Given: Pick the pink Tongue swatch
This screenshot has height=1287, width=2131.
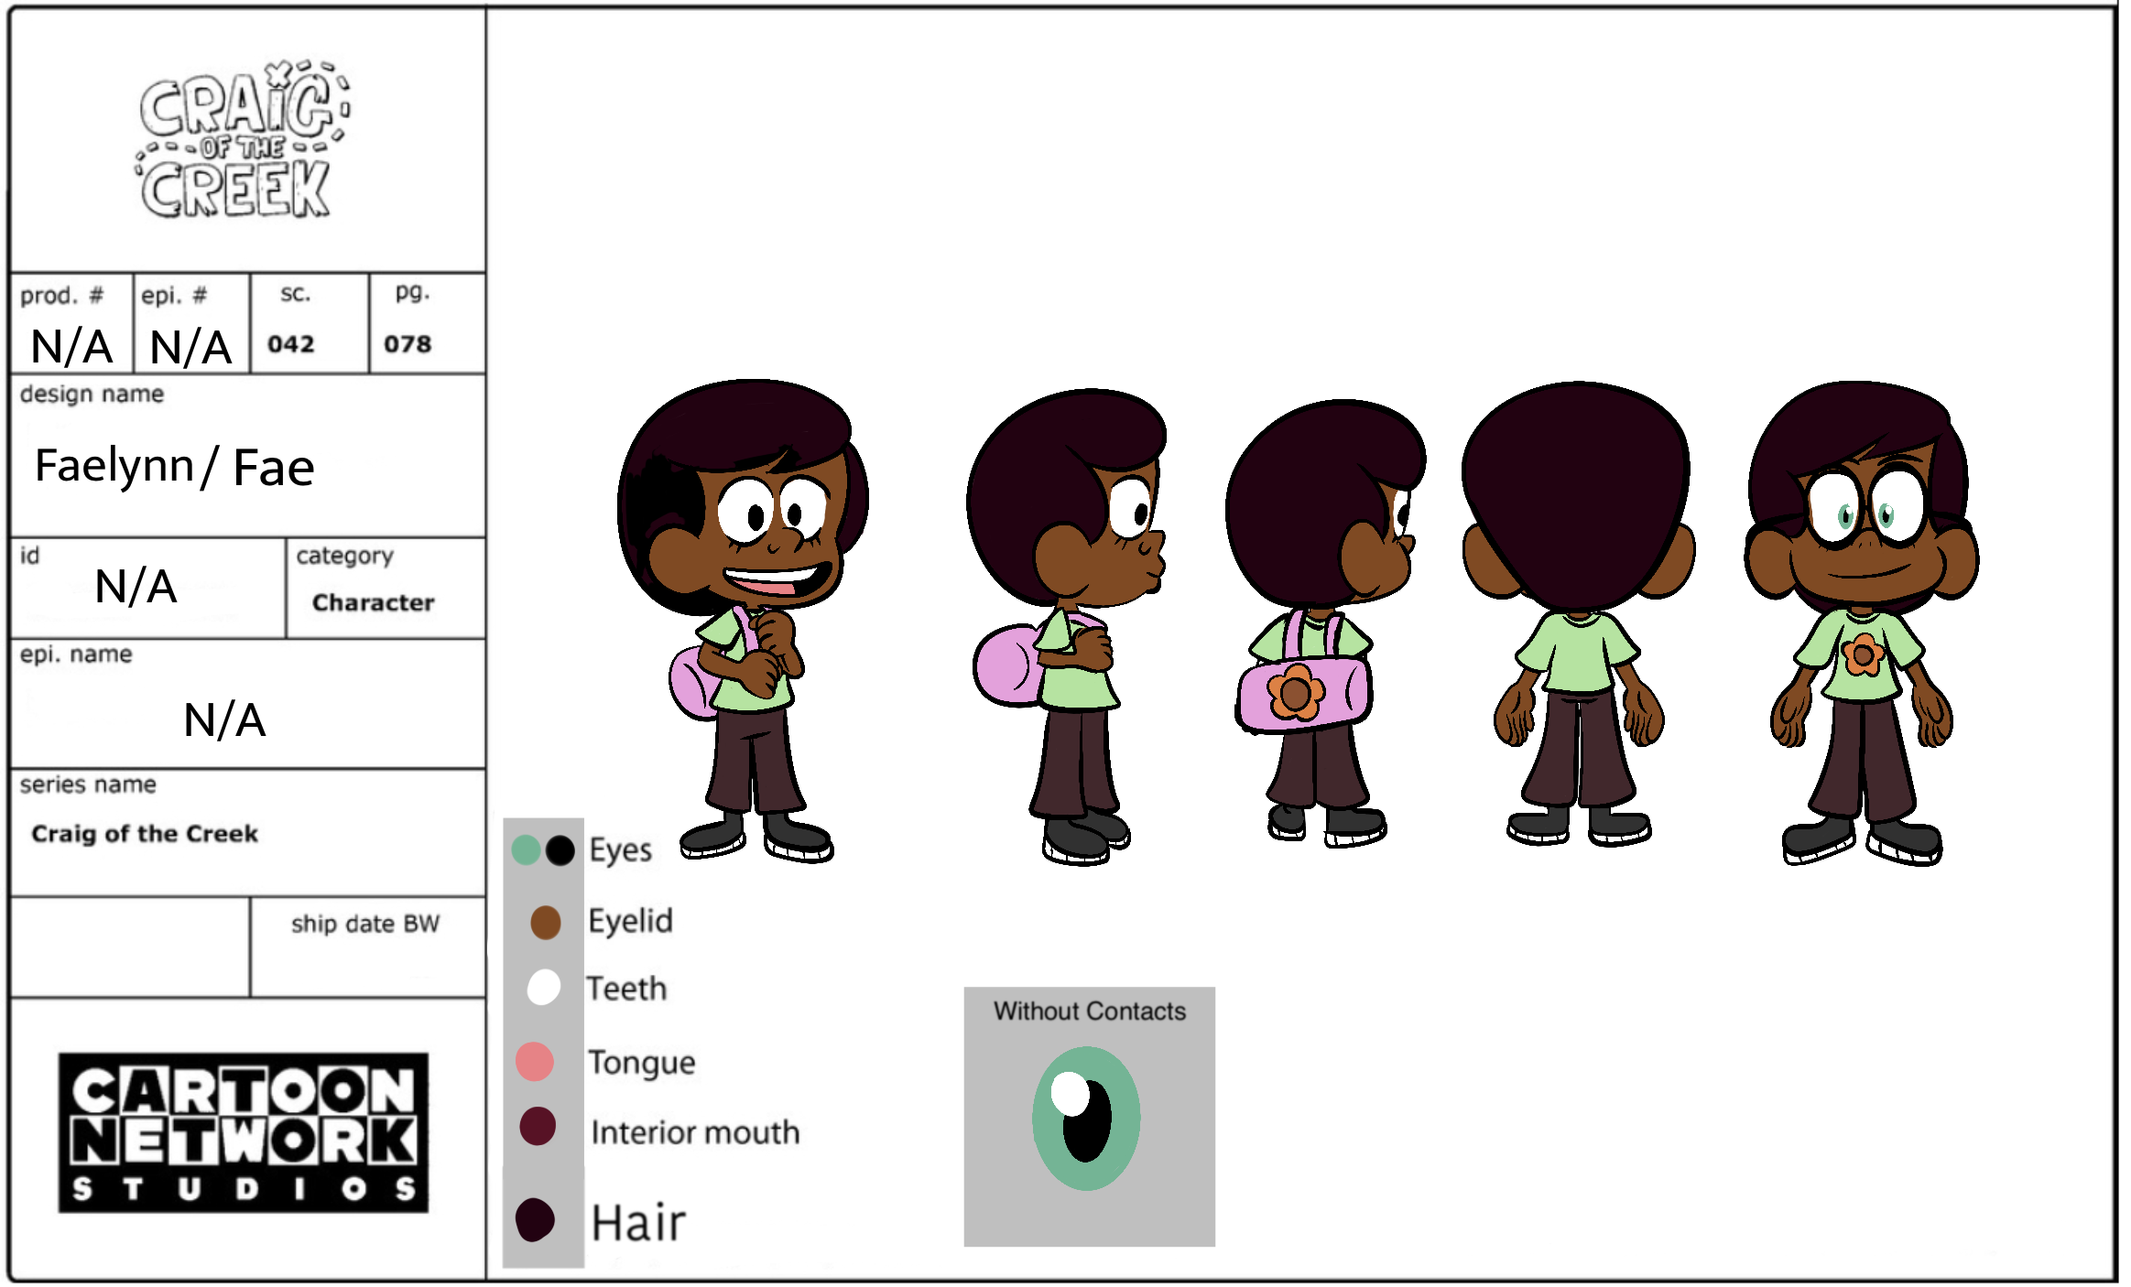Looking at the screenshot, I should [535, 1062].
